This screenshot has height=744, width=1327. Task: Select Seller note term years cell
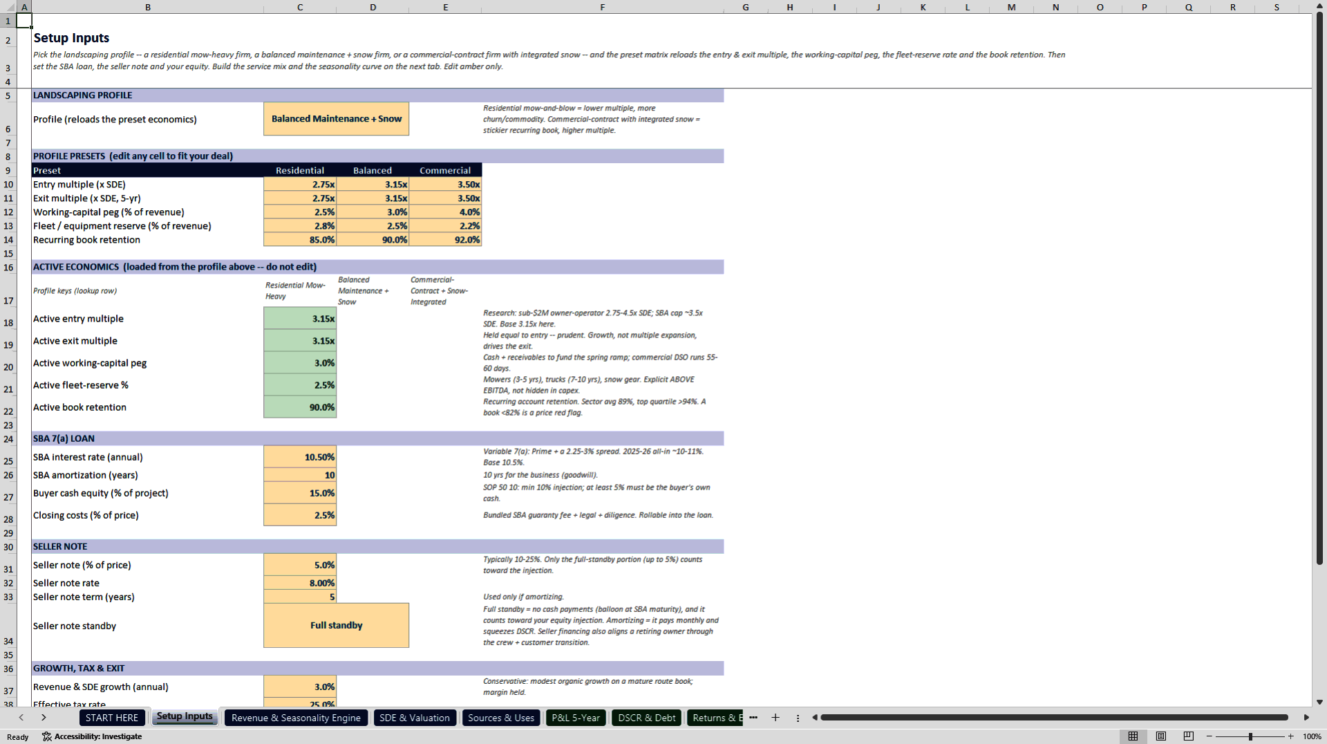pos(300,597)
